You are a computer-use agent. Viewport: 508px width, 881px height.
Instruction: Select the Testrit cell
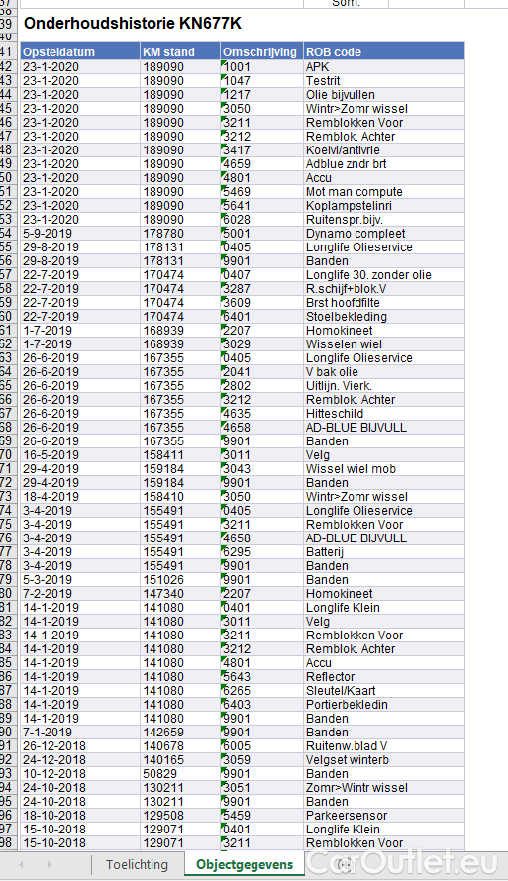[x=384, y=81]
